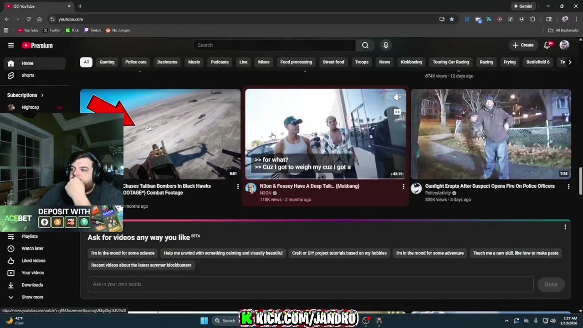Select the Kickboxing filter chip
This screenshot has height=328, width=583.
tap(411, 62)
